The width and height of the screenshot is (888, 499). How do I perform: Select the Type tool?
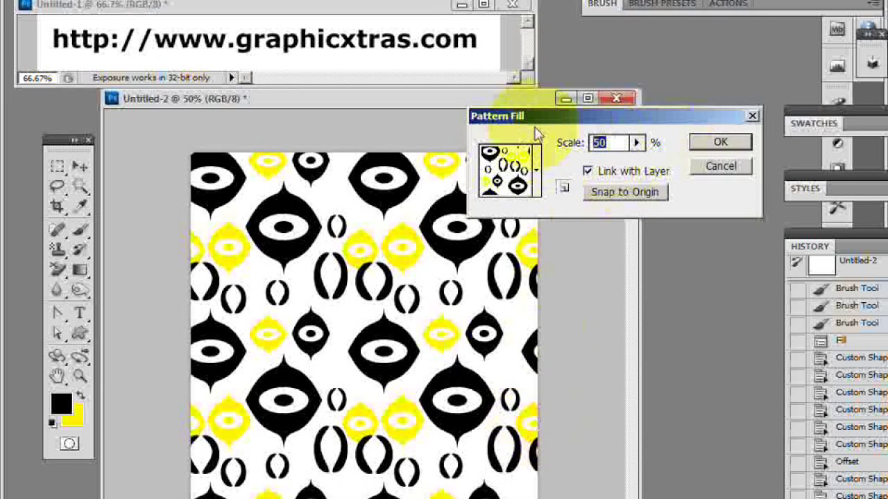(x=80, y=313)
